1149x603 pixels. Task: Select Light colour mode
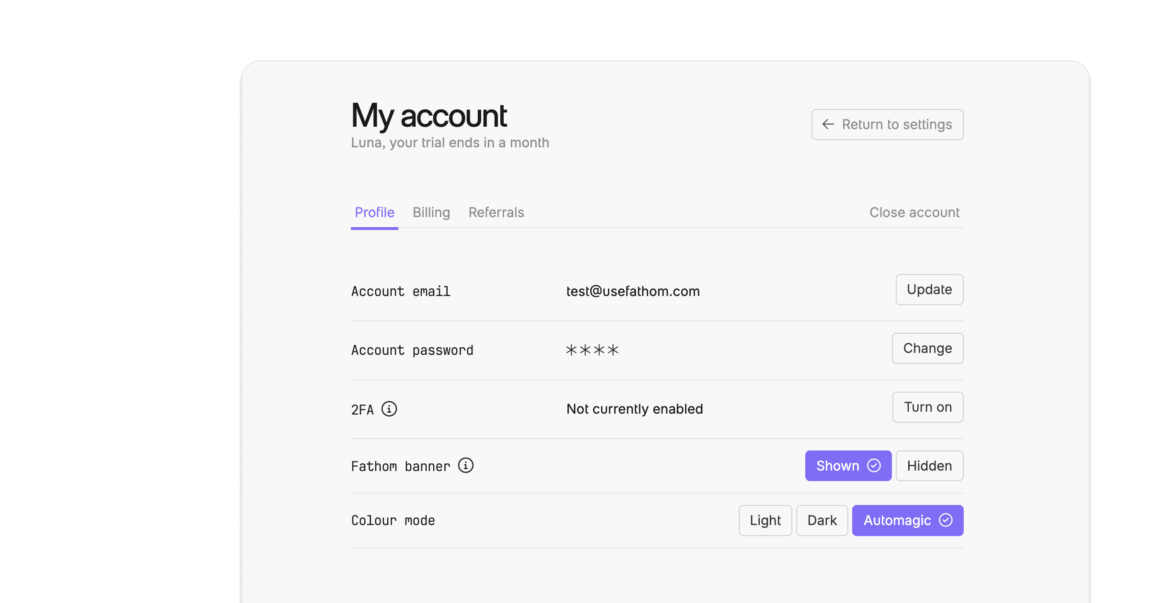764,520
